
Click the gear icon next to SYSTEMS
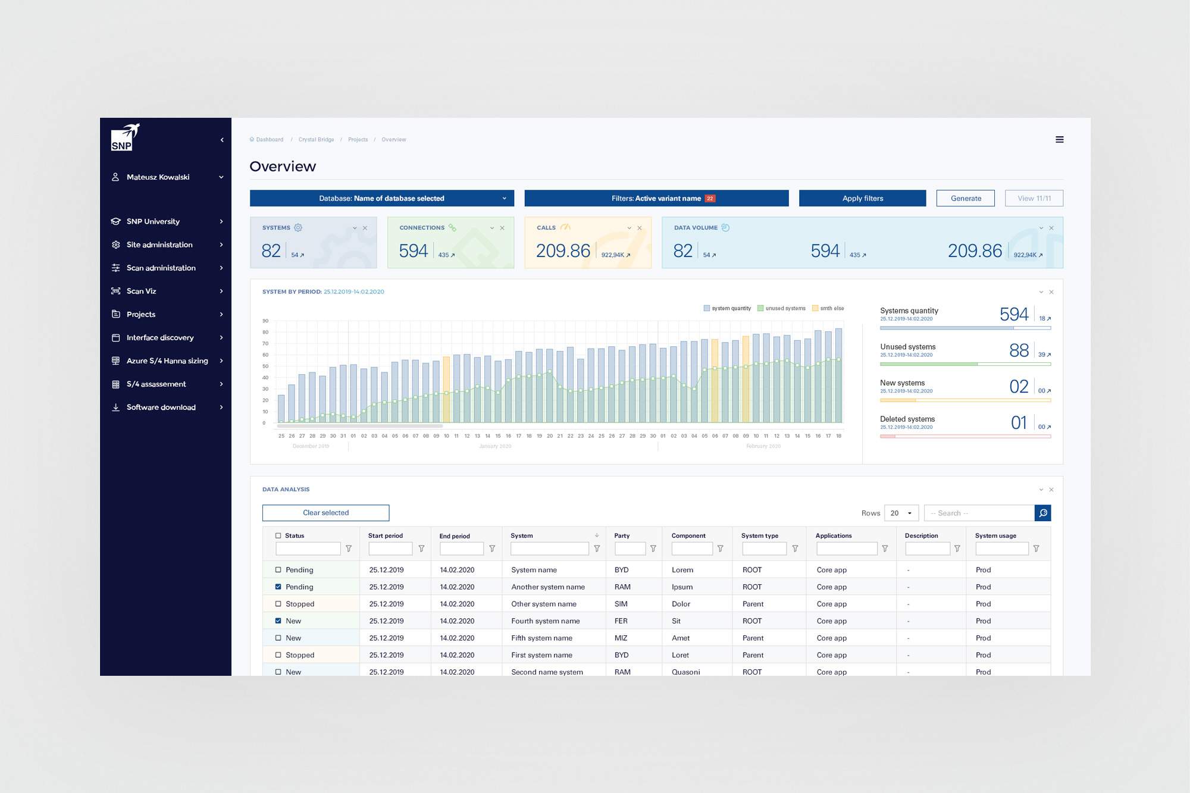[298, 228]
